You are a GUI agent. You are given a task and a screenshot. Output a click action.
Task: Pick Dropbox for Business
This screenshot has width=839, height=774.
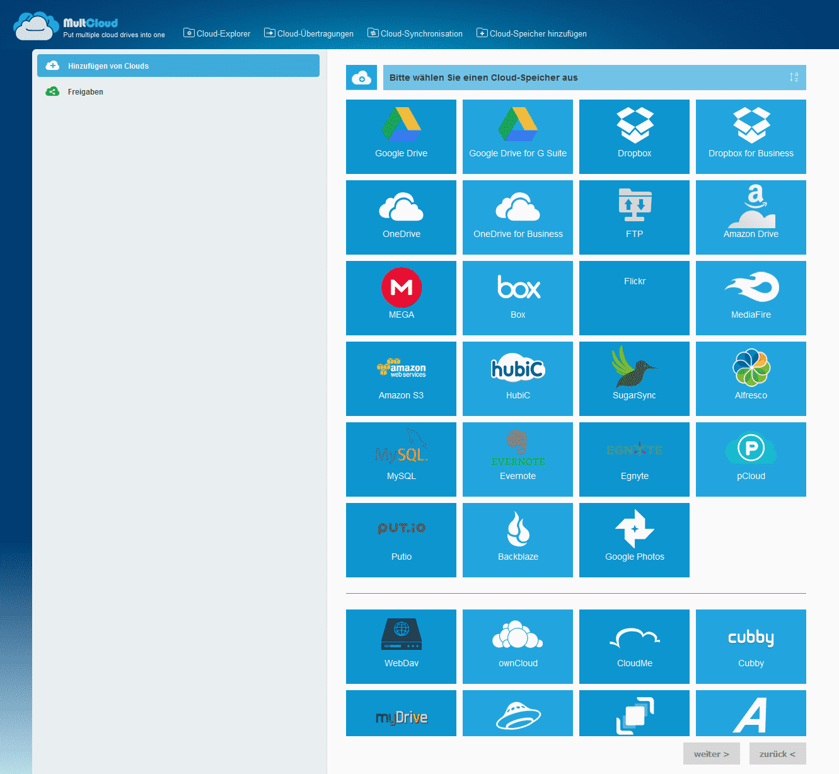751,137
